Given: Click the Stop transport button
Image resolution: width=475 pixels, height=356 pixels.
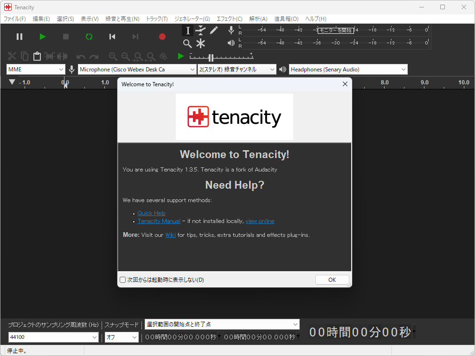Looking at the screenshot, I should tap(66, 37).
